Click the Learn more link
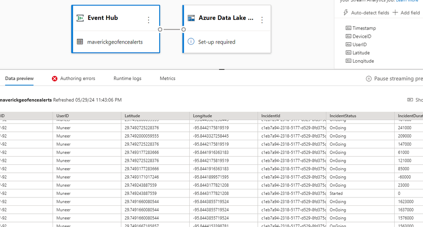The height and width of the screenshot is (227, 423). pos(407,1)
